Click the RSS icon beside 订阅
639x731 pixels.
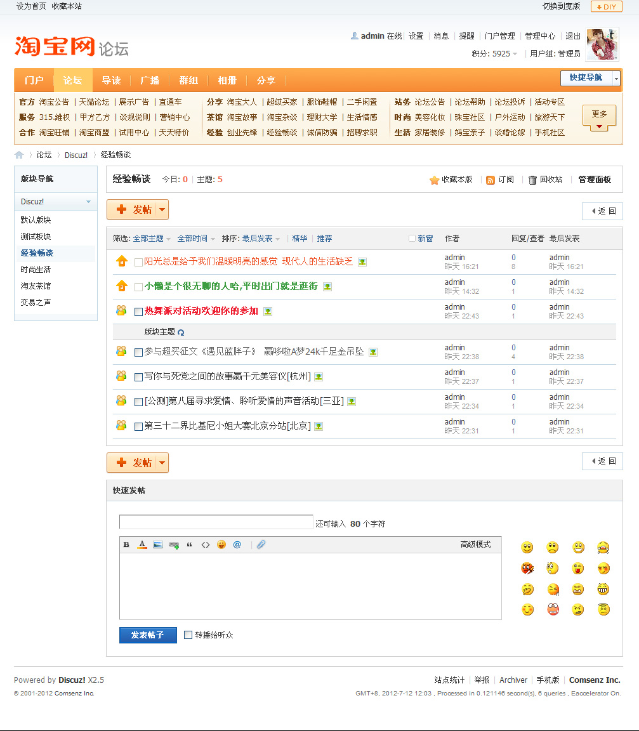491,180
